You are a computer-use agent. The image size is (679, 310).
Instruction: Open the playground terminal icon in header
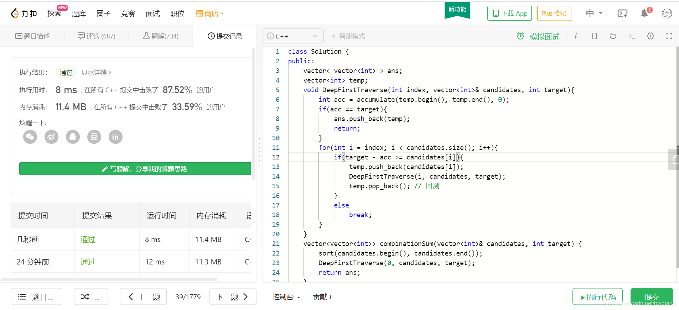pos(622,14)
